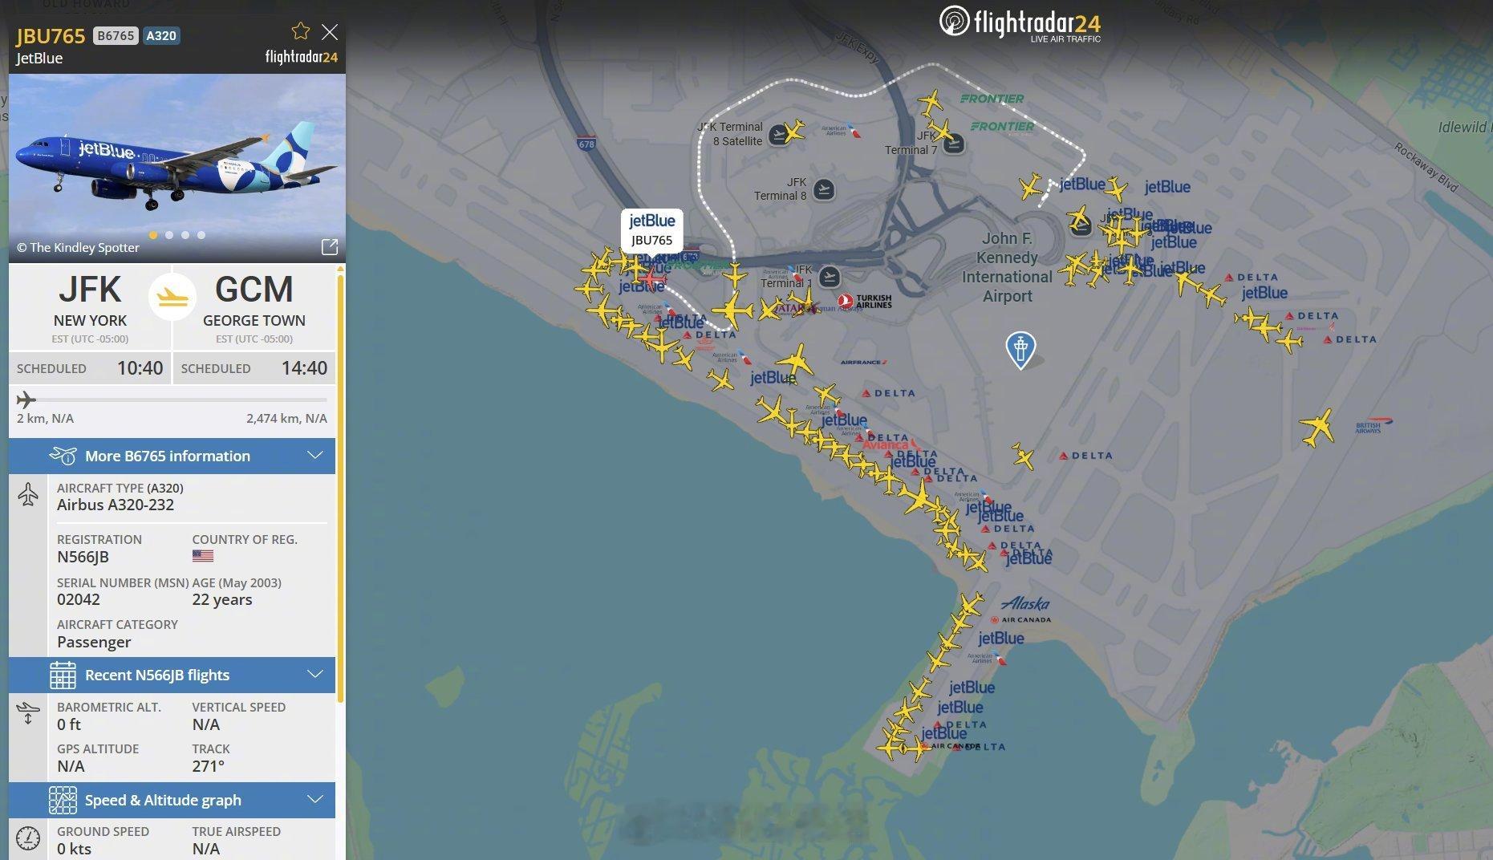Image resolution: width=1493 pixels, height=860 pixels.
Task: Click the altitude icon beside Barometric Alt.
Action: pyautogui.click(x=28, y=713)
